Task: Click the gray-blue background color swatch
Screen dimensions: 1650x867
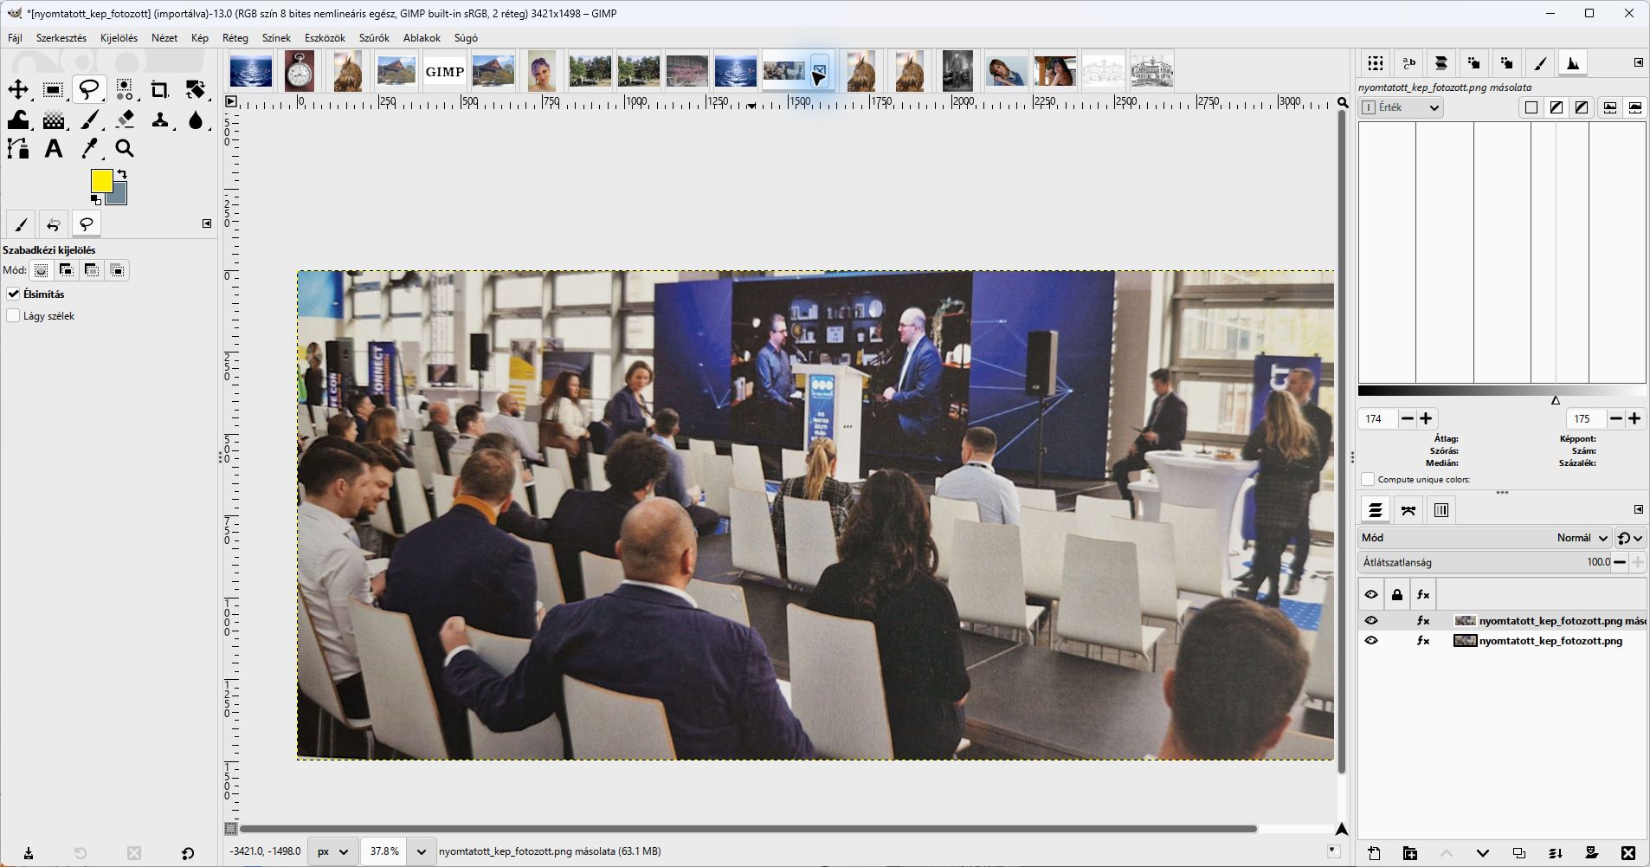Action: (120, 197)
